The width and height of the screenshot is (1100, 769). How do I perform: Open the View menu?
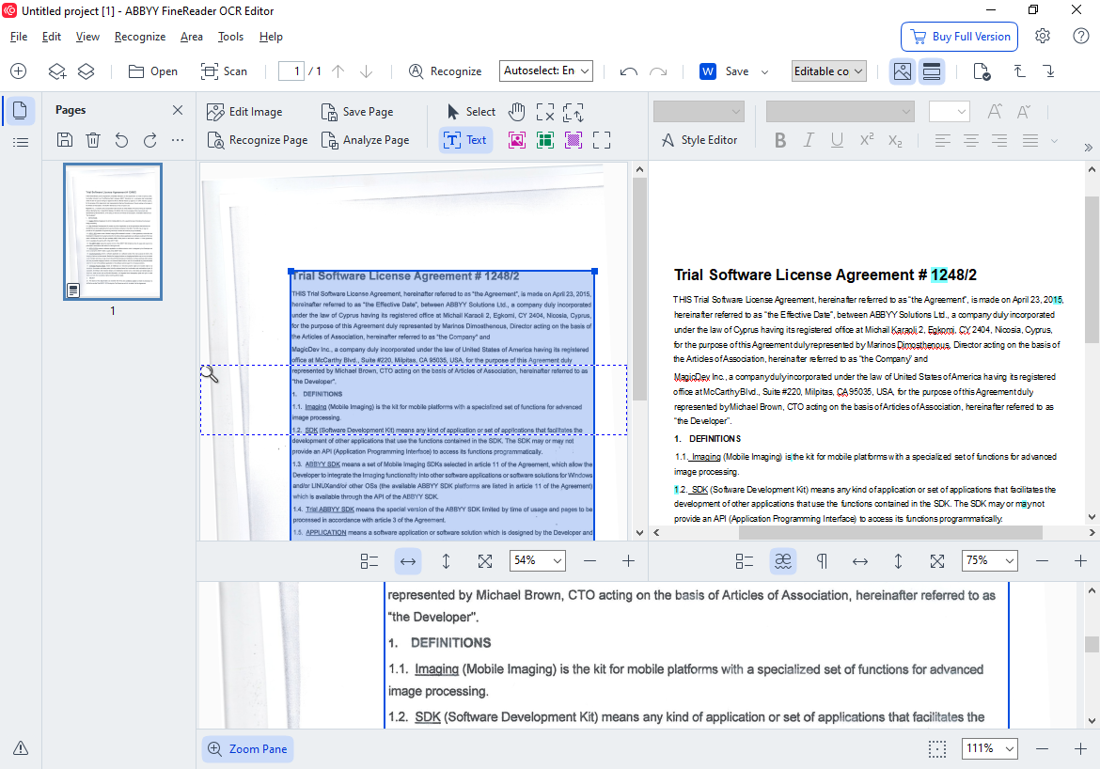(x=87, y=37)
